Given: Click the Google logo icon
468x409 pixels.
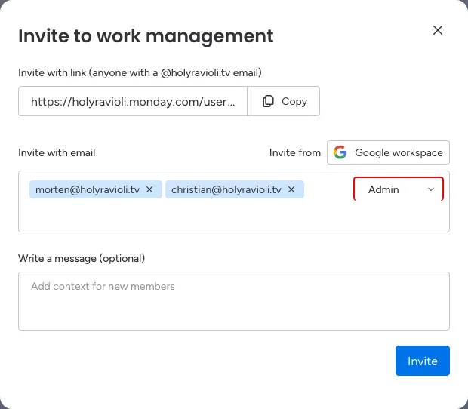Looking at the screenshot, I should (x=341, y=152).
